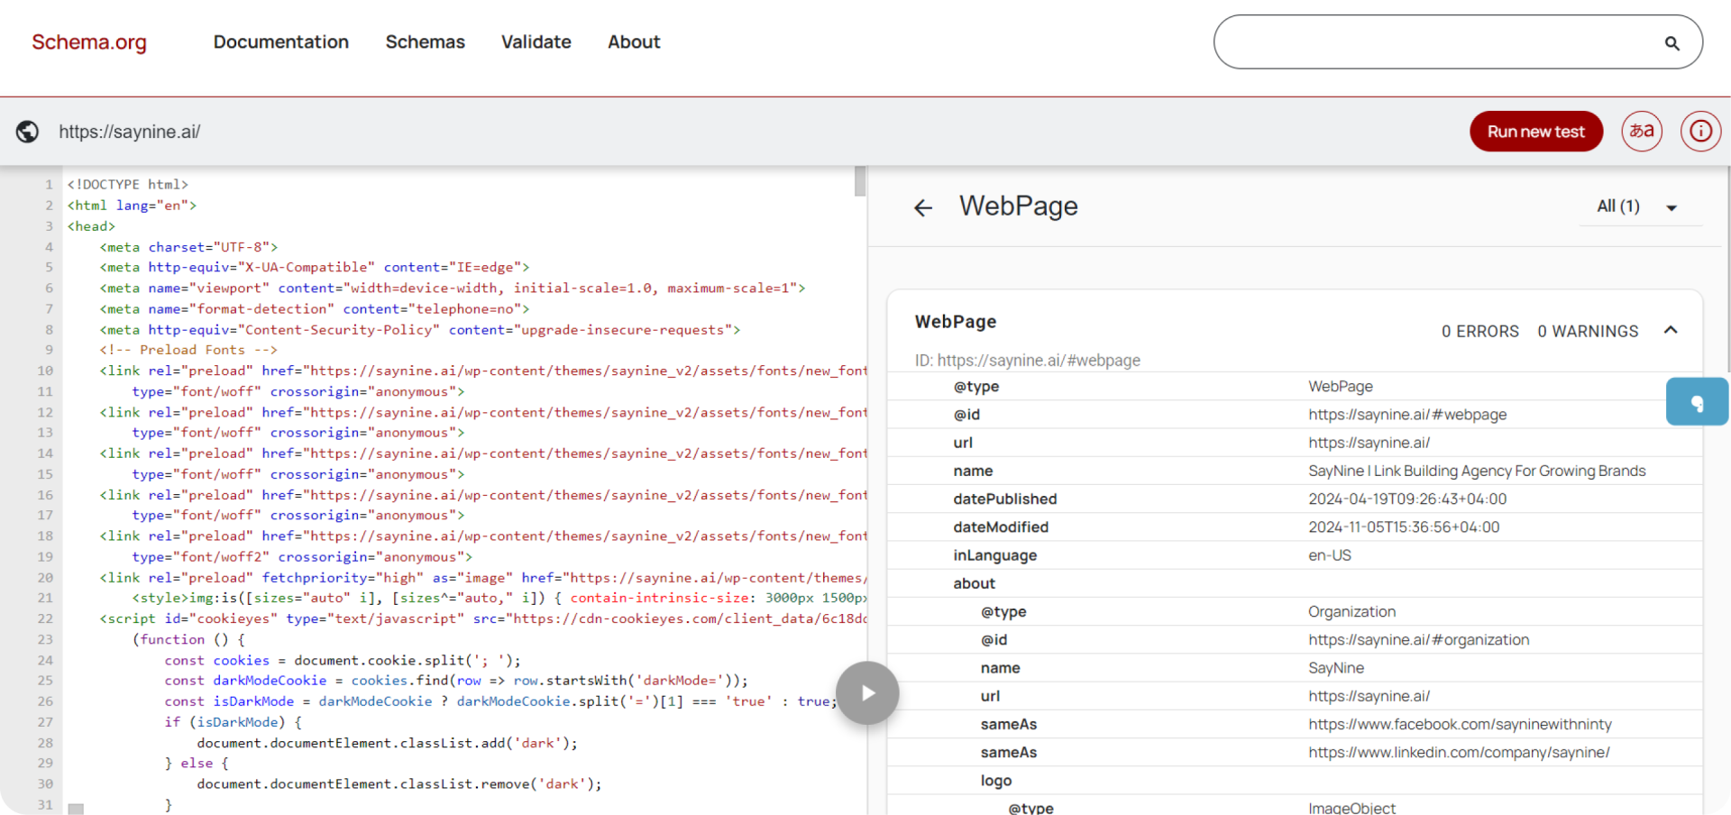
Task: Click the code panel horizontal scrollbar thumb
Action: 76,809
